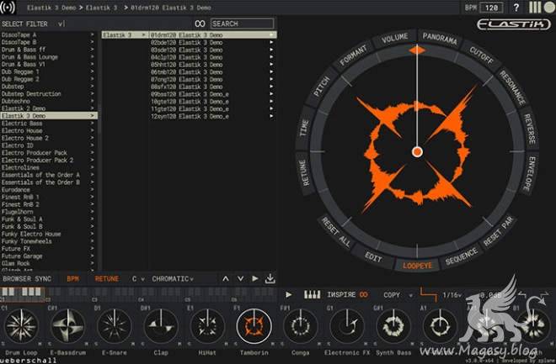The image size is (556, 364).
Task: Toggle the M button under Synth Bass pad
Action: point(412,344)
